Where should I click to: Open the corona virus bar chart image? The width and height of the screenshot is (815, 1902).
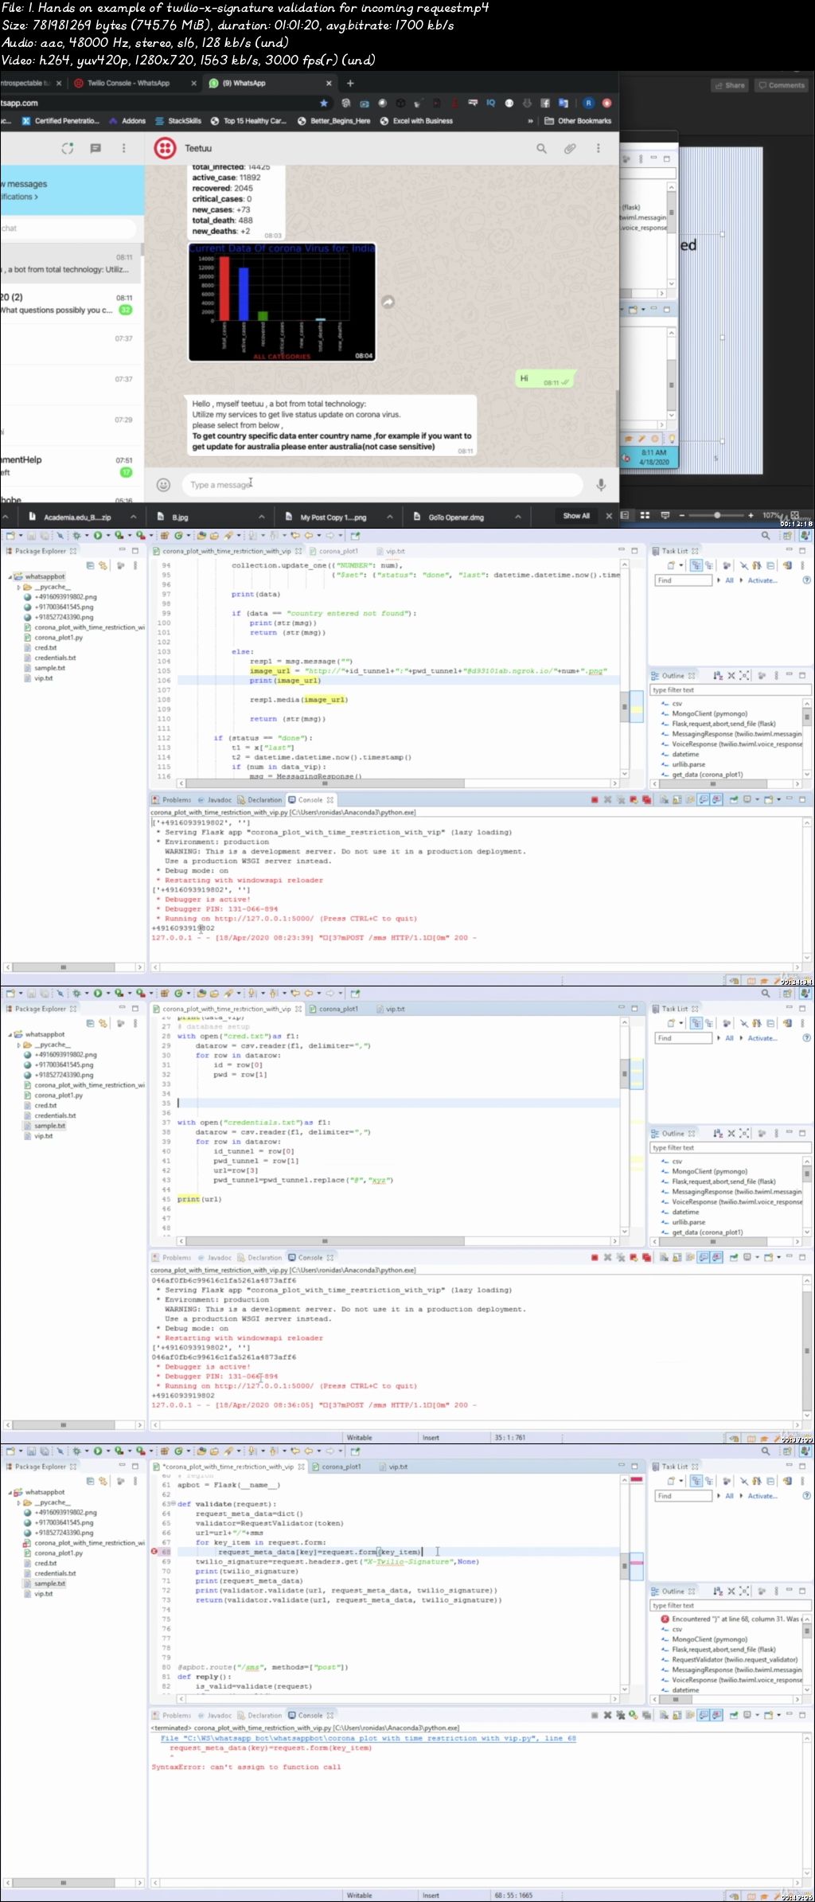pos(282,302)
